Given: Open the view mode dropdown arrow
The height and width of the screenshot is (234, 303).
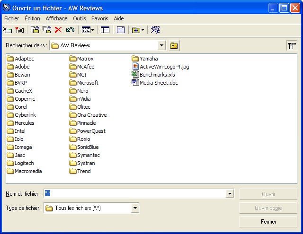Looking at the screenshot, I should tap(92, 30).
